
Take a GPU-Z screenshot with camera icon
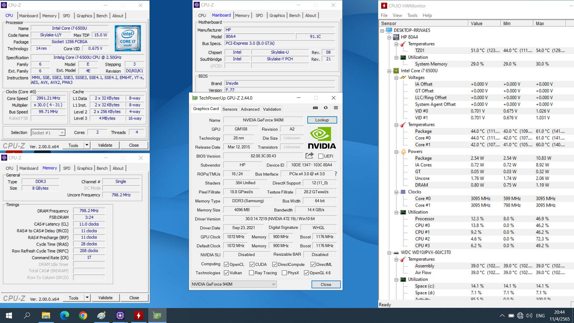tap(315, 108)
